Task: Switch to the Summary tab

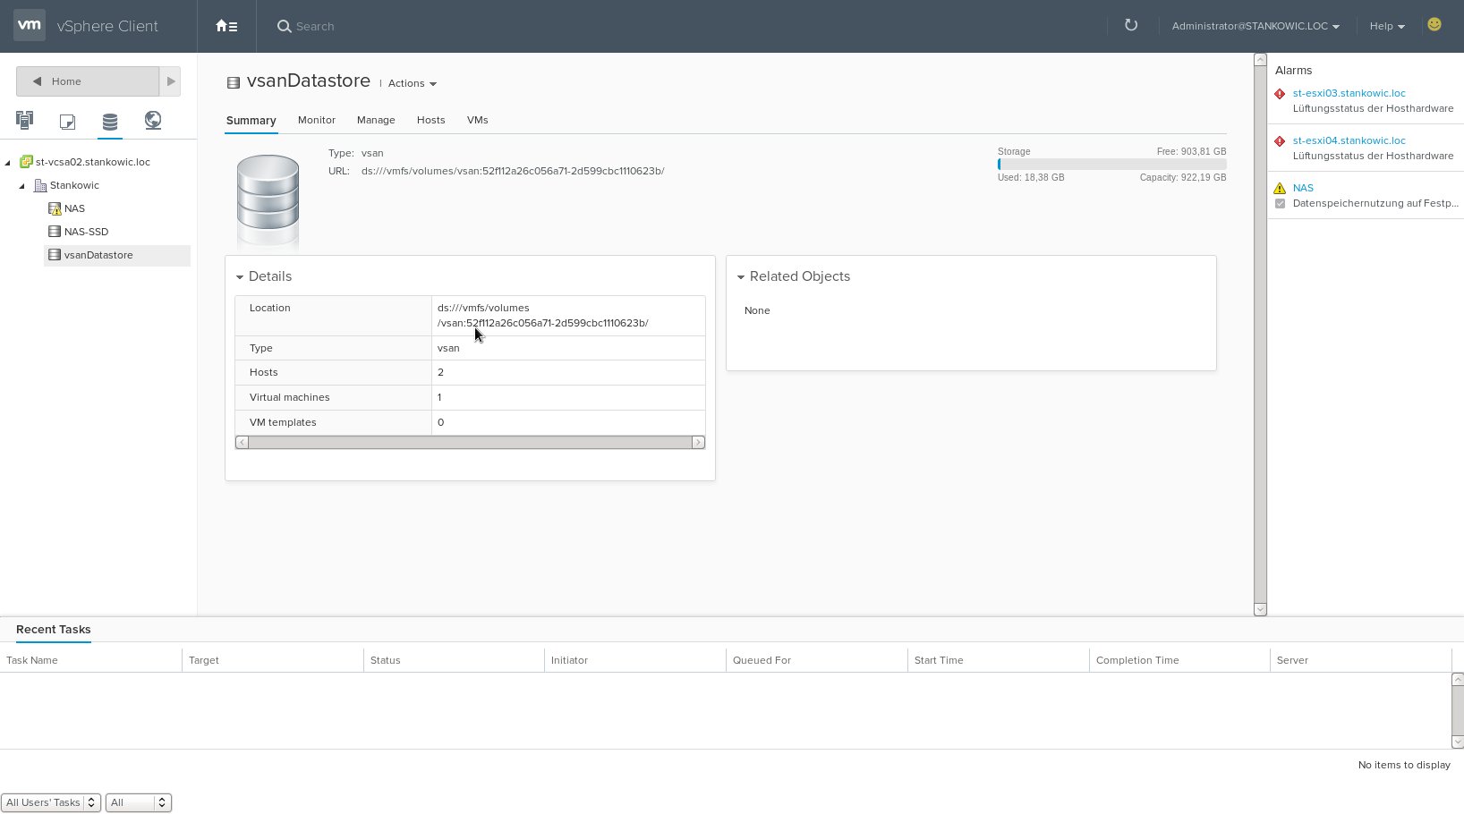Action: click(x=251, y=121)
